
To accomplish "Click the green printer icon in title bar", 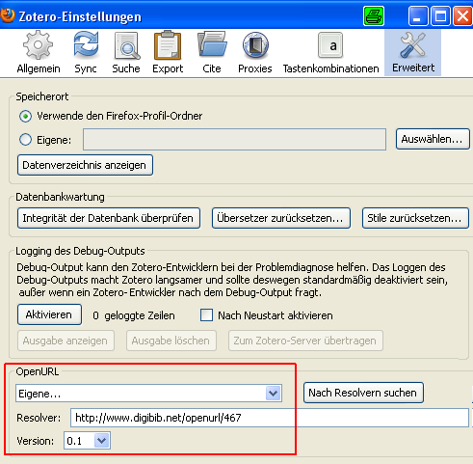I will pyautogui.click(x=374, y=15).
